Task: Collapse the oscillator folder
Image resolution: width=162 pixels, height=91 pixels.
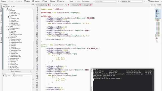Action: click(7, 30)
